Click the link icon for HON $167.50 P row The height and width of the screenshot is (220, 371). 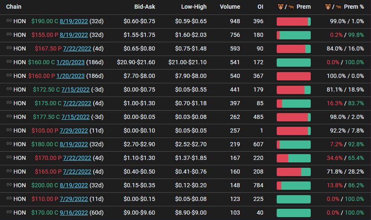[9, 48]
